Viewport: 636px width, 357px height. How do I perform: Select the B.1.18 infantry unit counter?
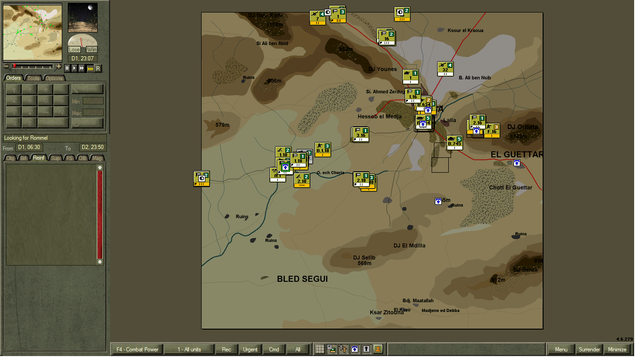point(322,149)
